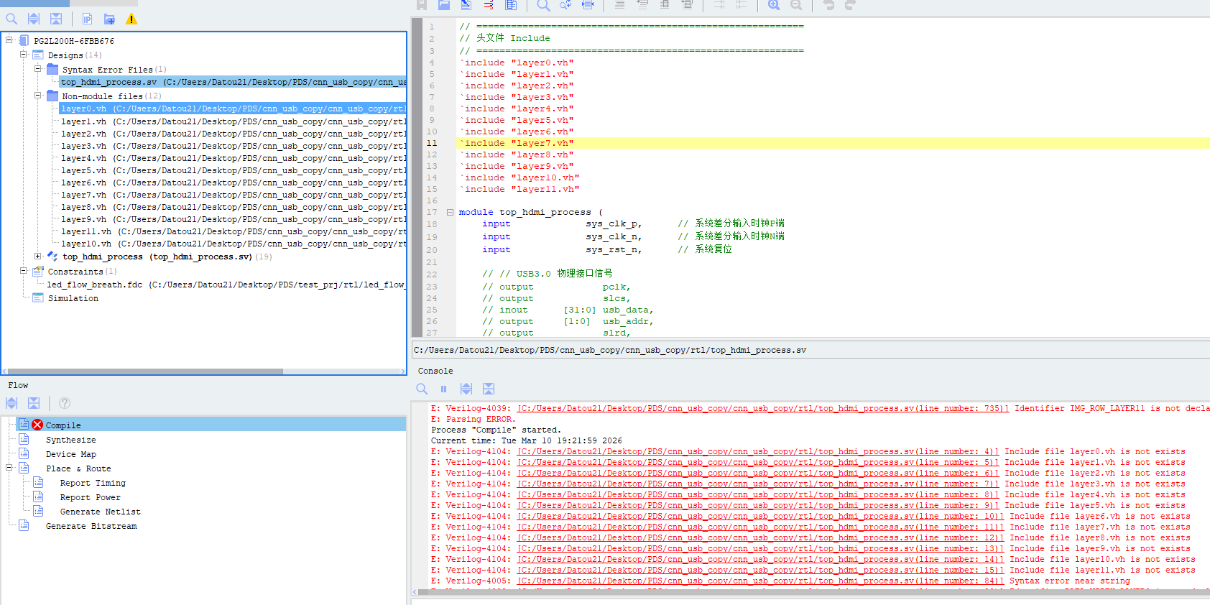Click the pause icon in Console toolbar

tap(443, 389)
